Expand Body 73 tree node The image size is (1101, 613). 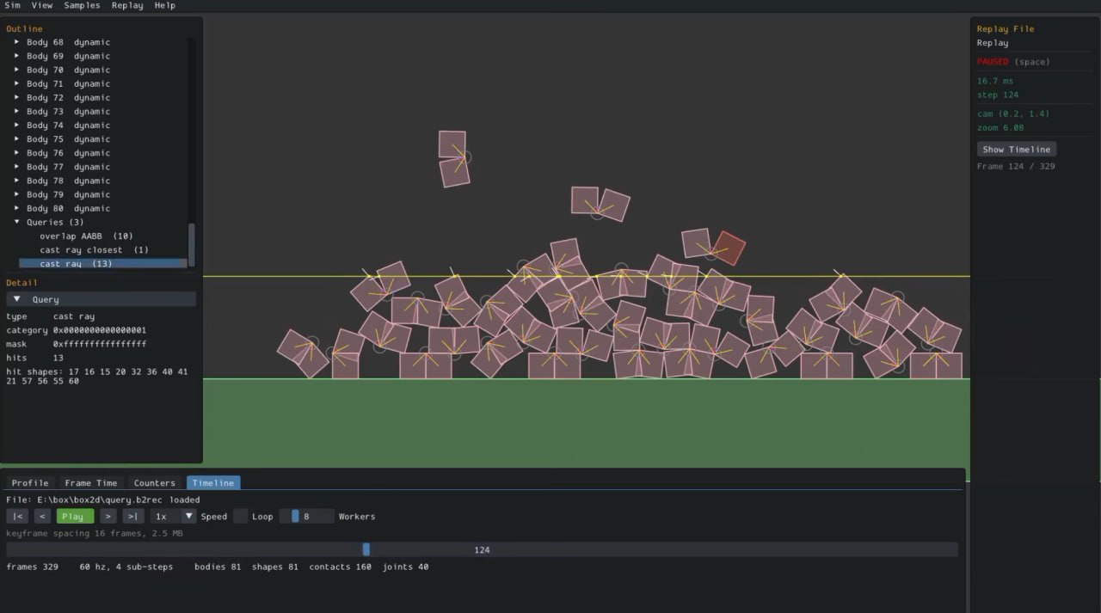coord(17,111)
